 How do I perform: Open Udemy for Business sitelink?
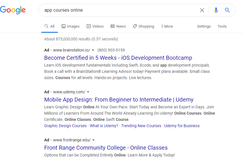point(182,126)
